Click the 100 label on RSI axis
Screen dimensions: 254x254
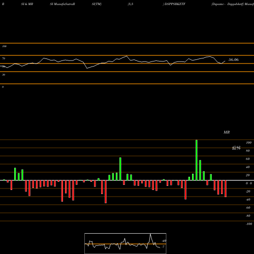pos(5,46)
